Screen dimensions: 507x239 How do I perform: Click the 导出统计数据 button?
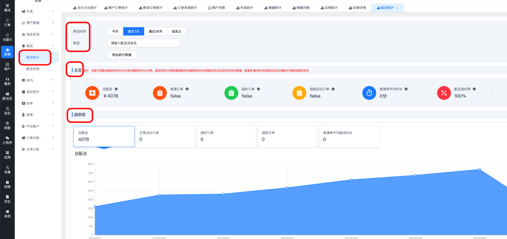pos(121,55)
